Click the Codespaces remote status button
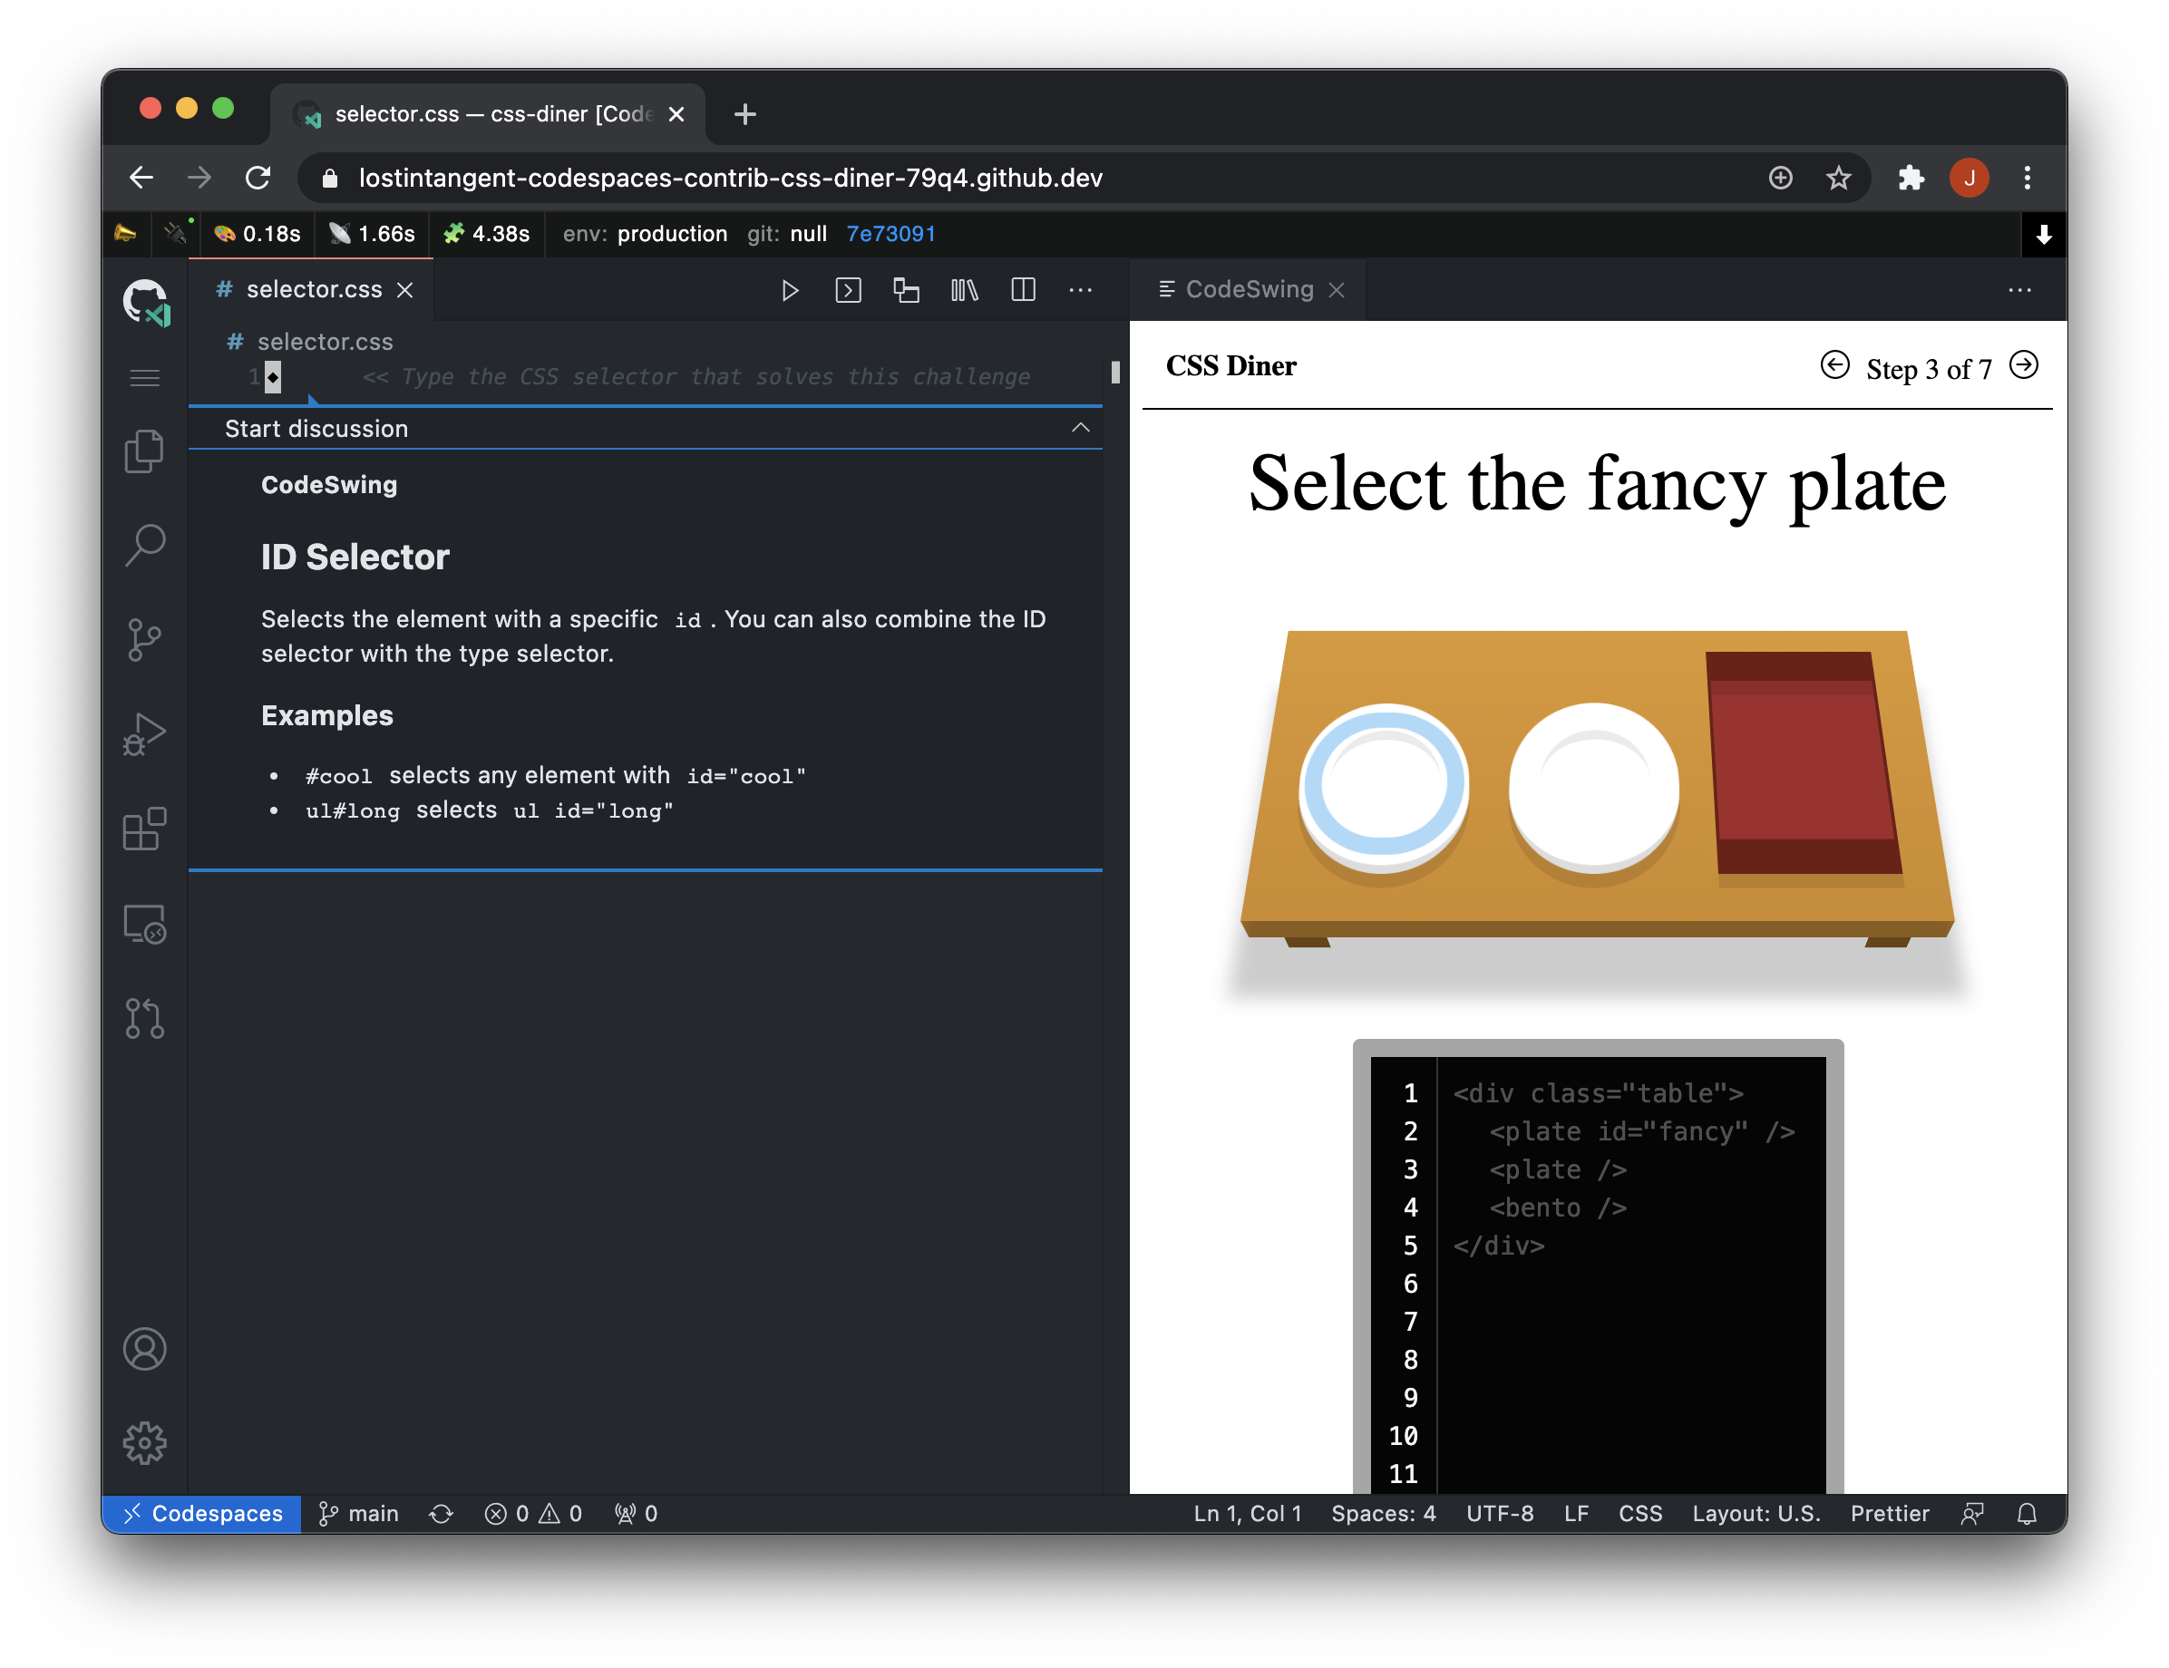Screen dimensions: 2169x1668 [202, 1513]
